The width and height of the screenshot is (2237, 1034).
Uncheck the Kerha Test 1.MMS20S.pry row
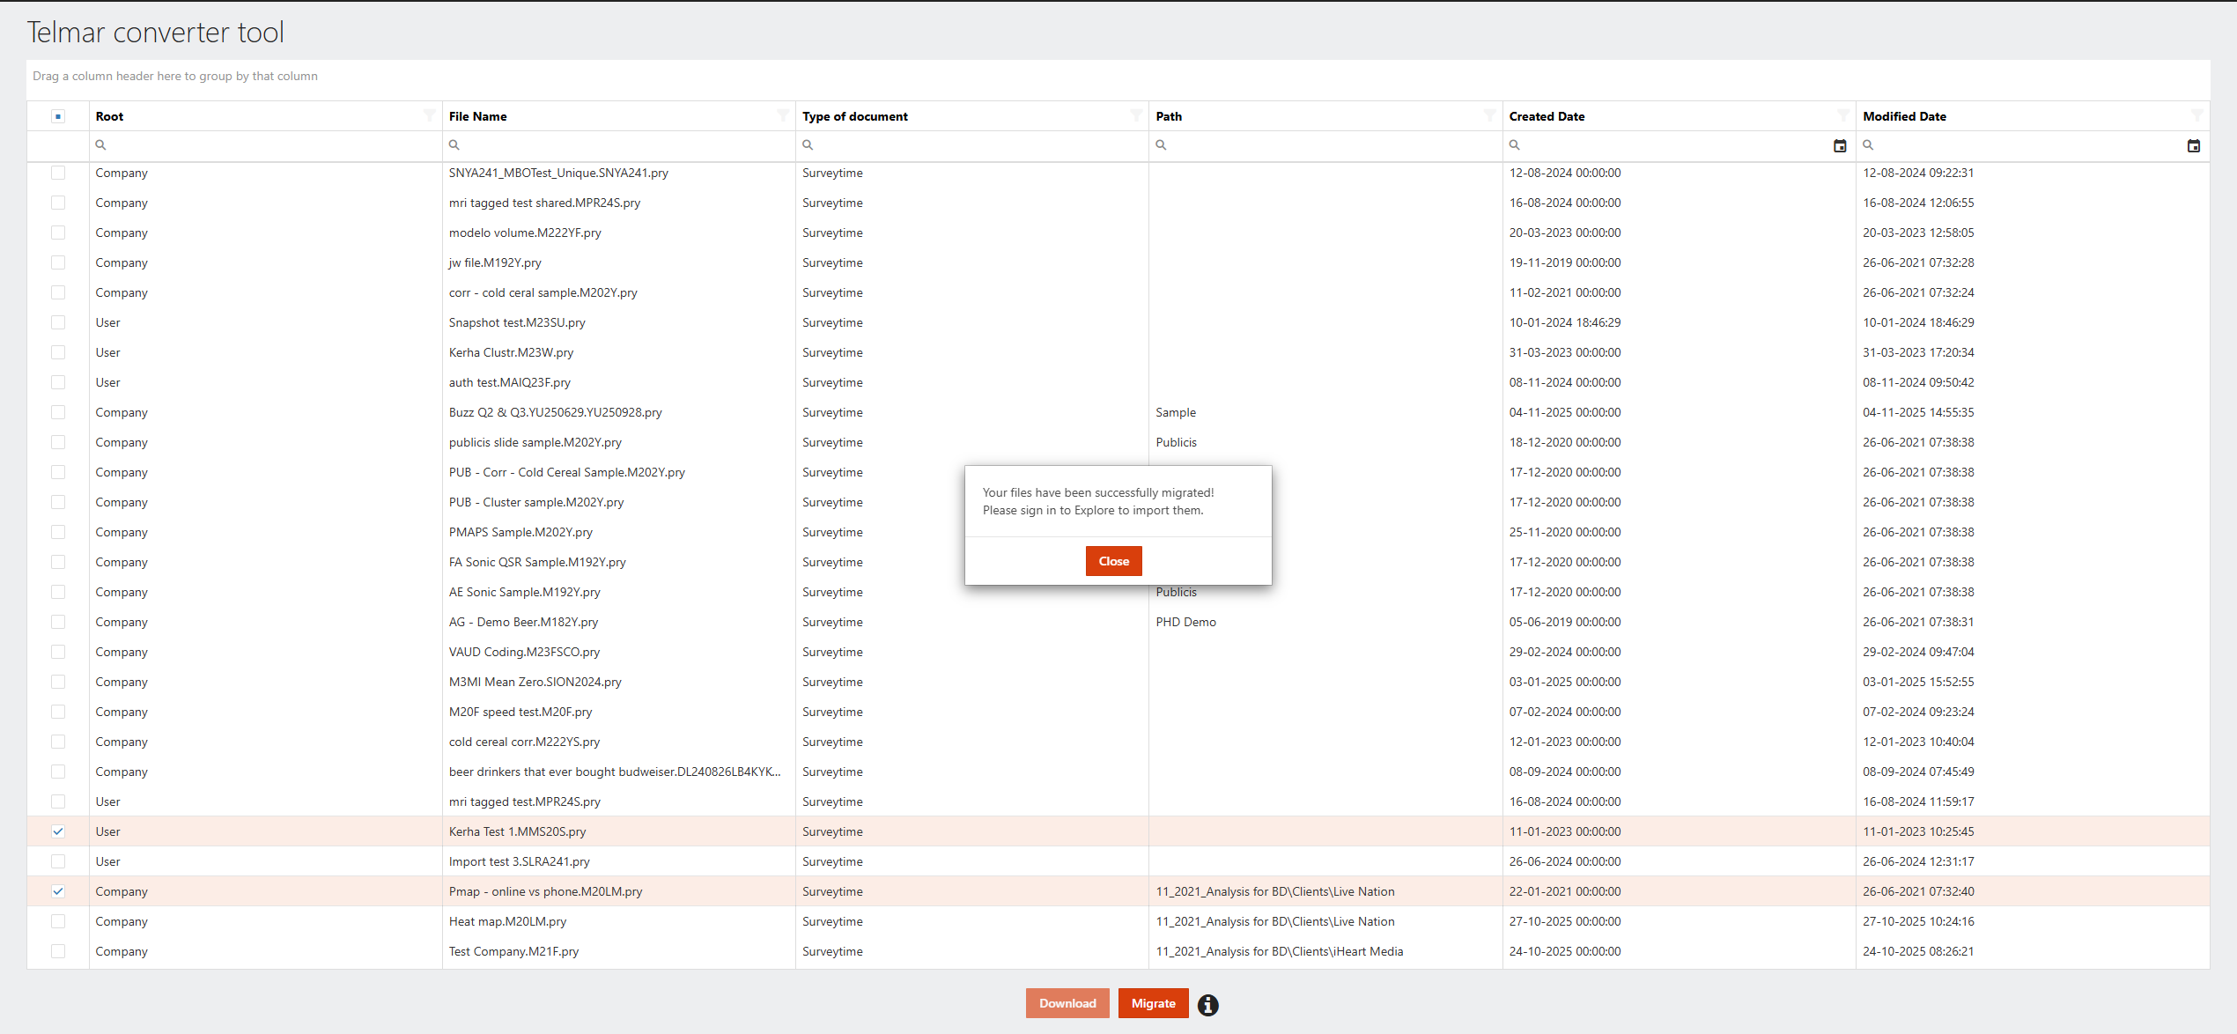pos(58,831)
